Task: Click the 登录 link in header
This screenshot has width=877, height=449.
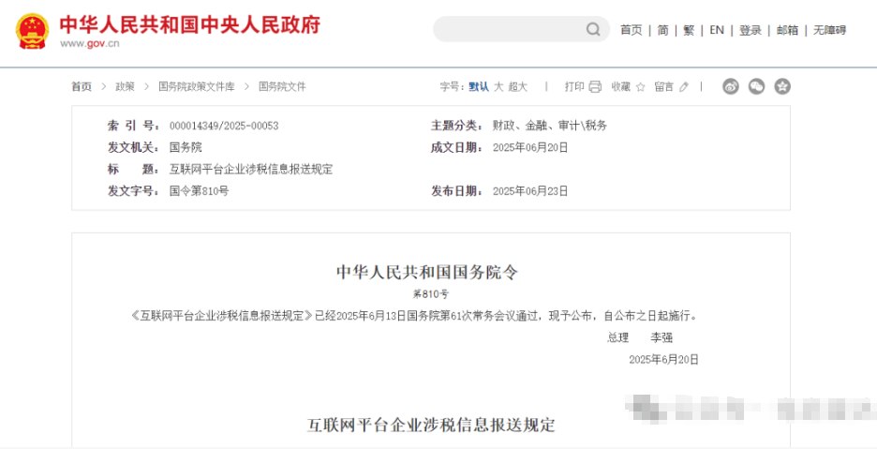Action: tap(750, 30)
